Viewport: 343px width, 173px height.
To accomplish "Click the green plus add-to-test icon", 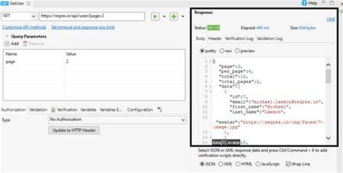I will [174, 17].
